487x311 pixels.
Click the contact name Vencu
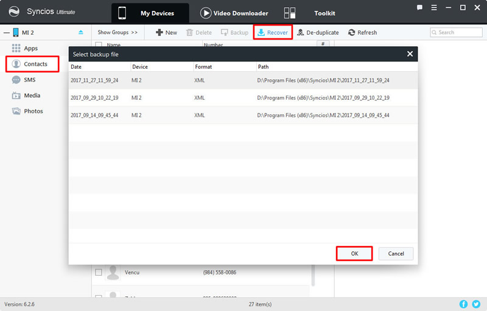pos(132,272)
